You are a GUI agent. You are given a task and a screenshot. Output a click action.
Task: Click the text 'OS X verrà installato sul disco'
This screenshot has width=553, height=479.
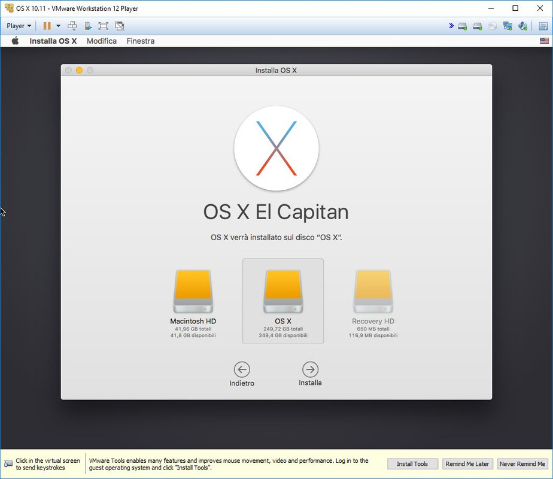pos(262,237)
